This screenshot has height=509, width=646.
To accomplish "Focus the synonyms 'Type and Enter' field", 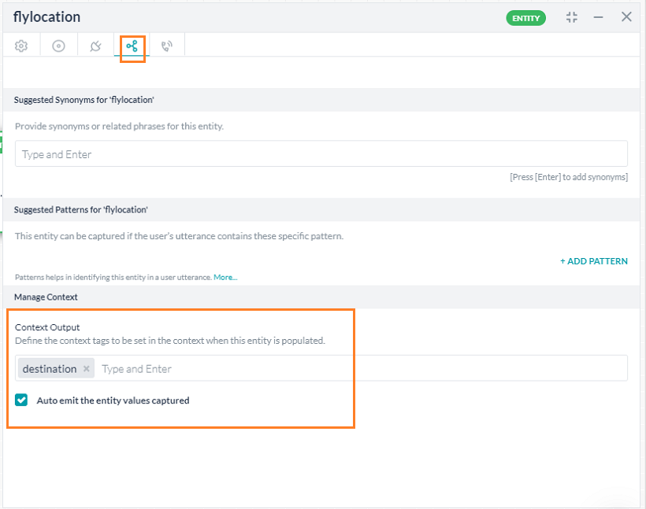I will [x=321, y=154].
